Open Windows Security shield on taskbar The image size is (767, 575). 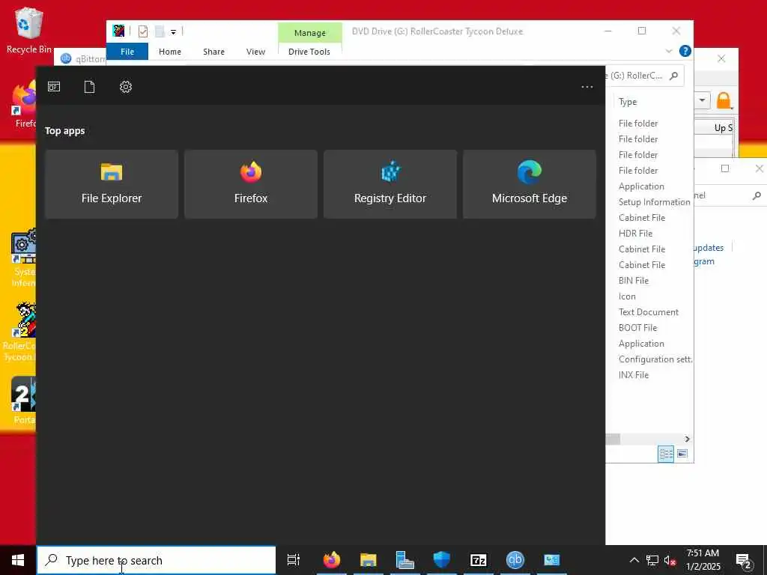click(442, 560)
